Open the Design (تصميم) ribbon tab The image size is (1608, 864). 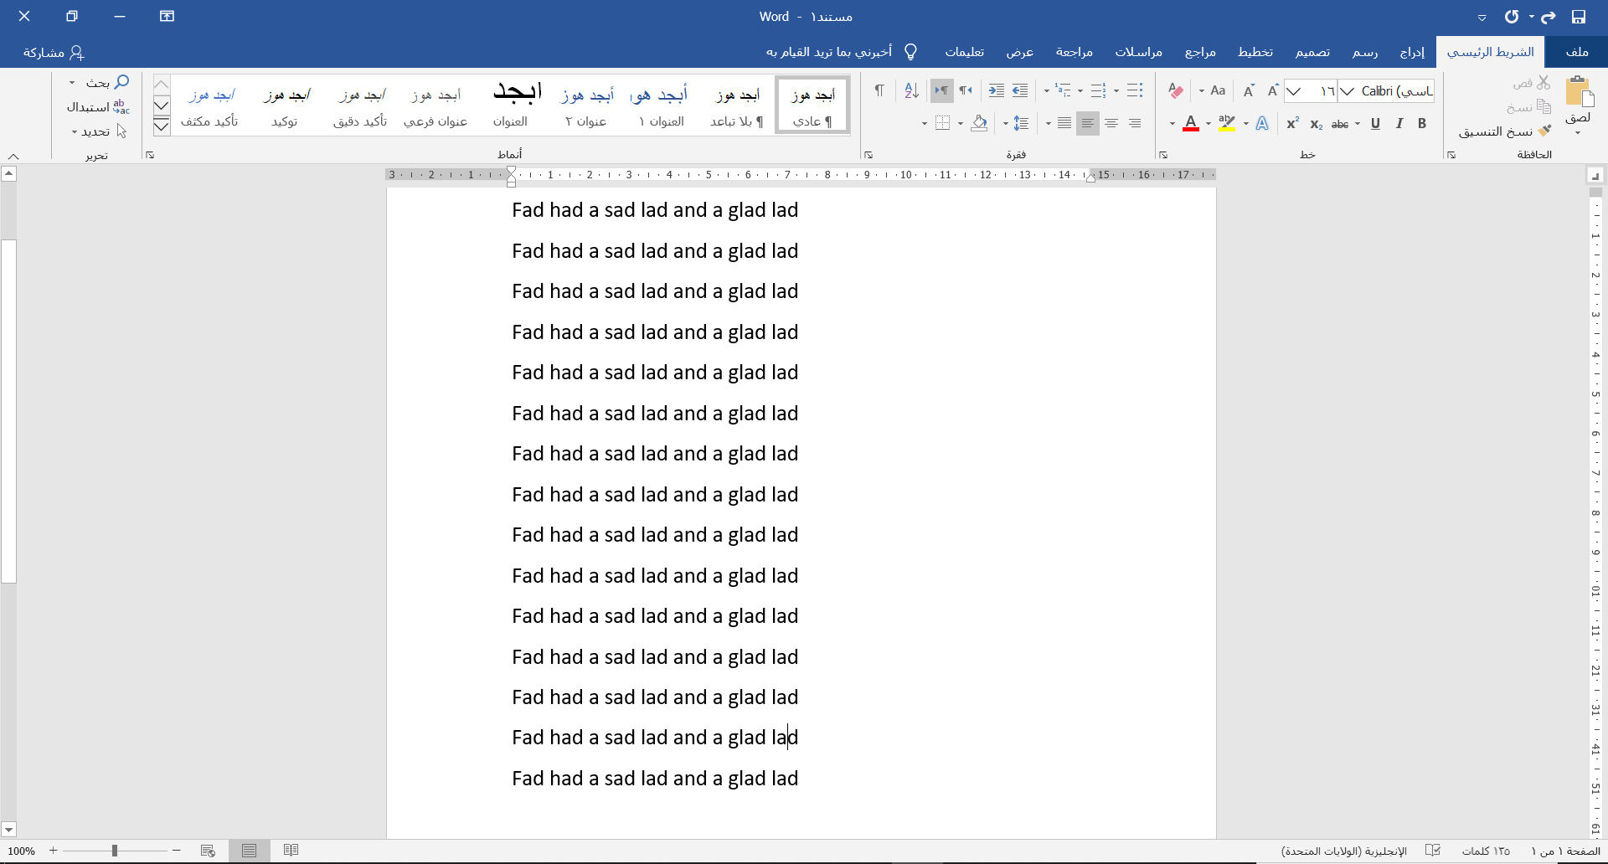[x=1312, y=52]
